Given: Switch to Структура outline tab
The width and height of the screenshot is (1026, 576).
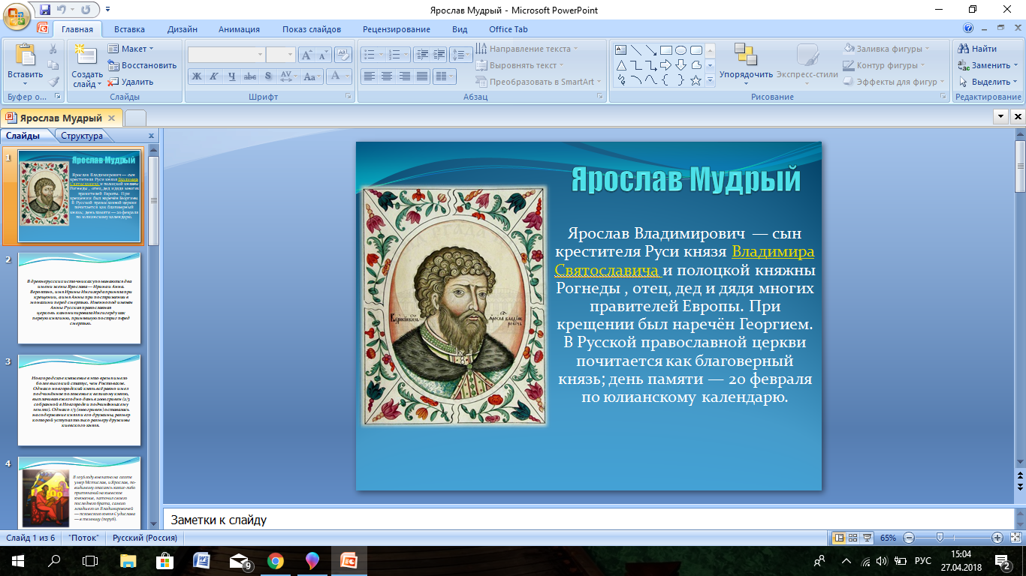Looking at the screenshot, I should coord(82,136).
